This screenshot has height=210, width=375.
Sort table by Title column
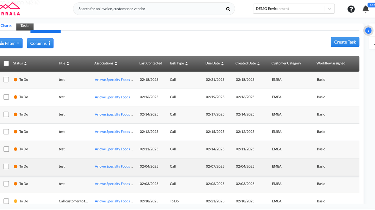point(68,64)
